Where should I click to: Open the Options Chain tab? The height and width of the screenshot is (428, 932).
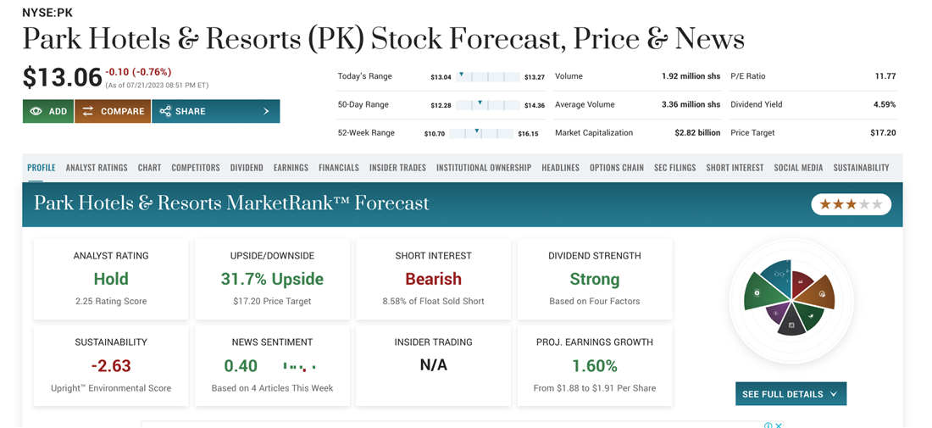pos(617,168)
